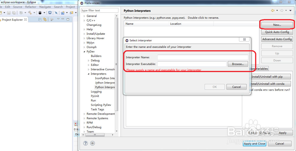Screen dimensions: 296x151
Task: Click the Save icon in Eclipse toolbar
Action: pos(9,13)
